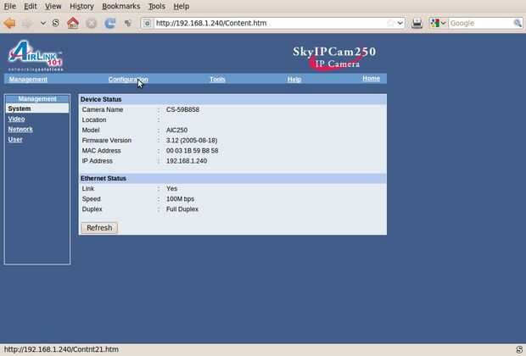Open the Management link in the camera nav bar

[28, 79]
